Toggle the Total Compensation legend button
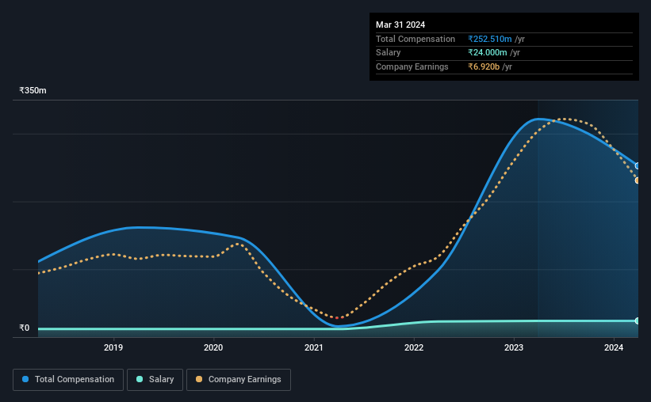 coord(68,380)
